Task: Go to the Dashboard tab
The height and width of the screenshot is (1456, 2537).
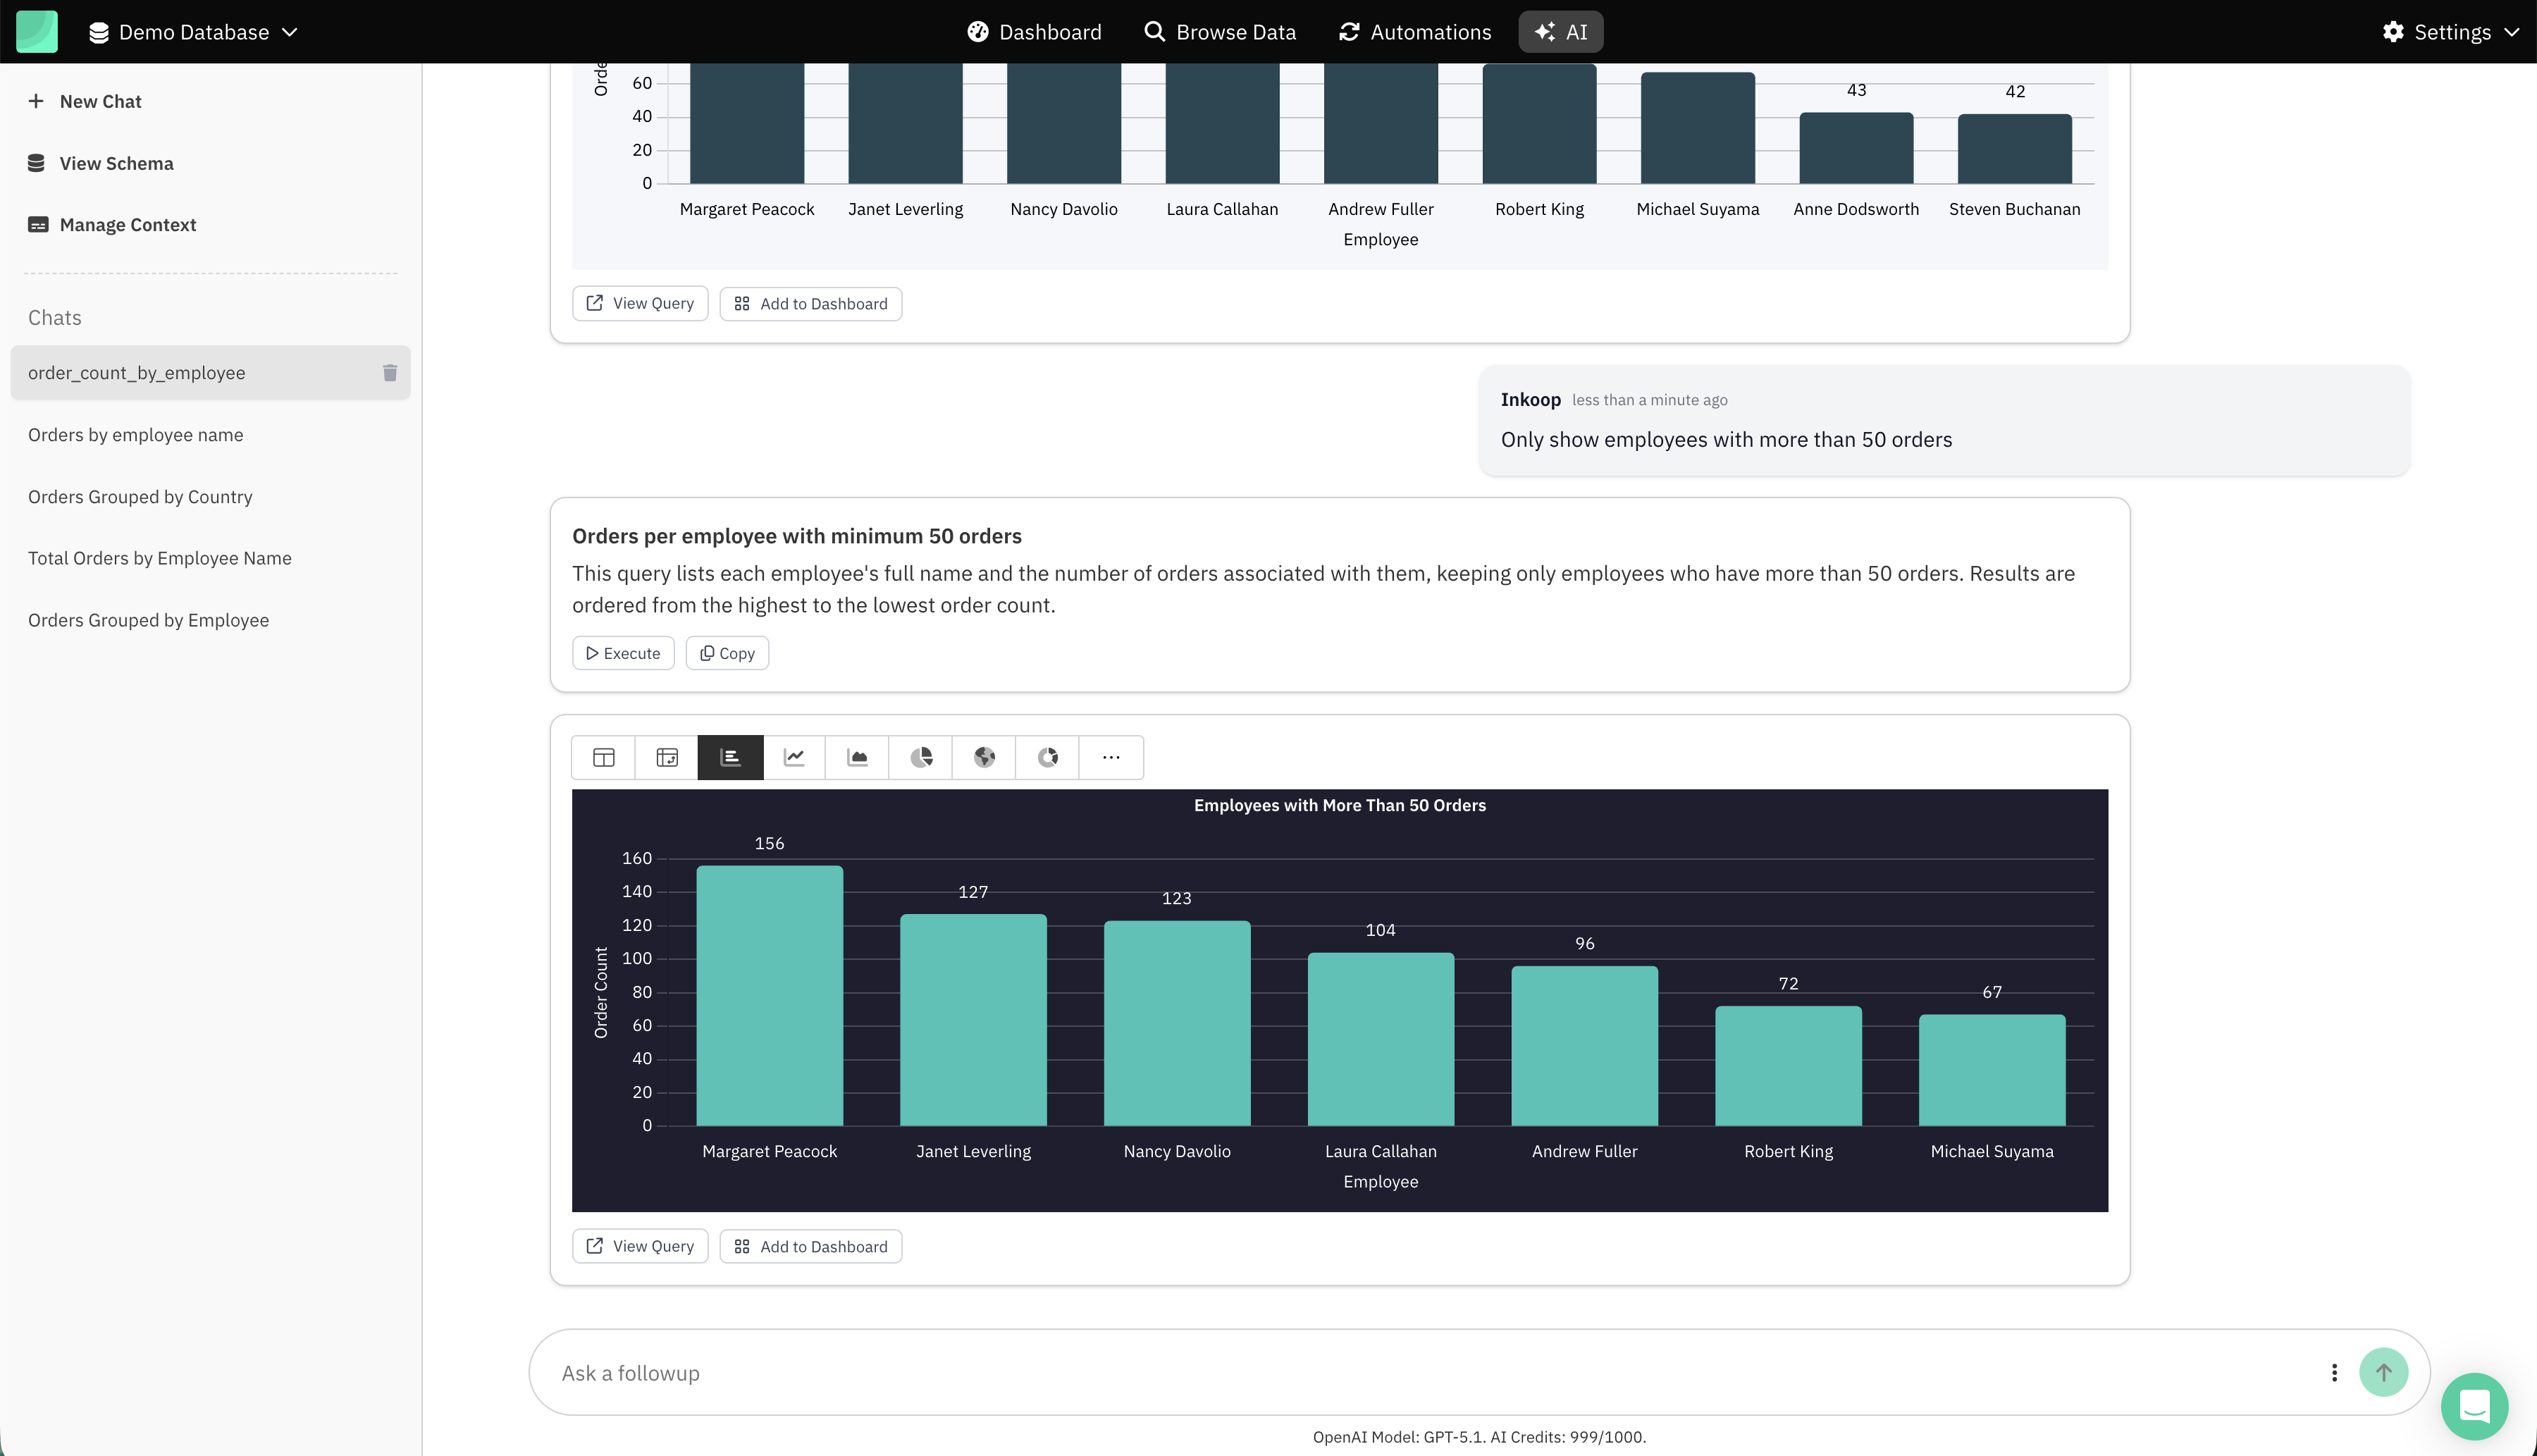Action: pyautogui.click(x=1034, y=32)
